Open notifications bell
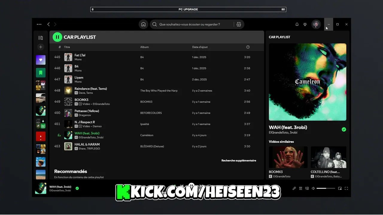Viewport: 383px width, 215px height. coord(297,24)
